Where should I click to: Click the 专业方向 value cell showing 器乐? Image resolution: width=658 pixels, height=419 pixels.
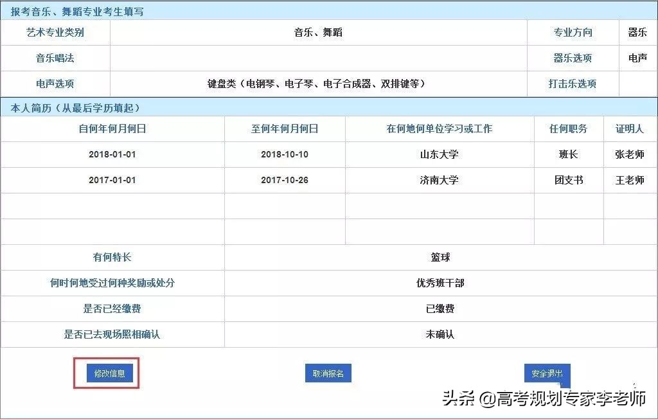638,32
